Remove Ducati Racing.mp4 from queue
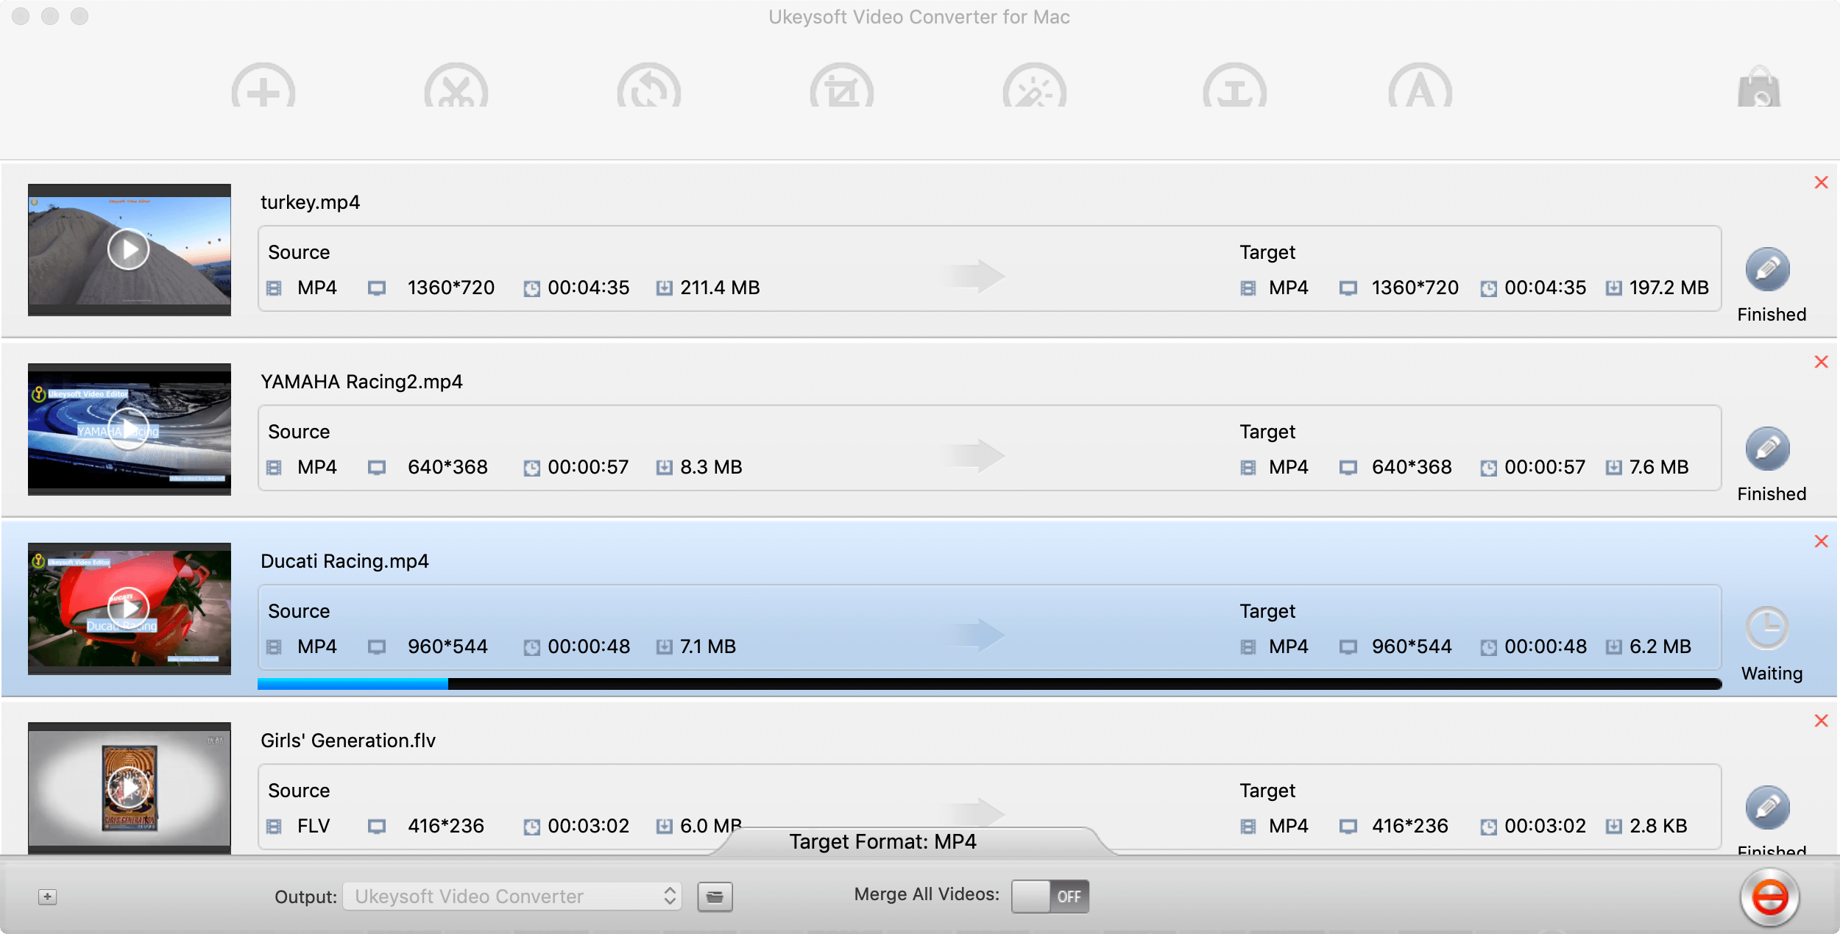This screenshot has width=1840, height=934. pos(1819,541)
